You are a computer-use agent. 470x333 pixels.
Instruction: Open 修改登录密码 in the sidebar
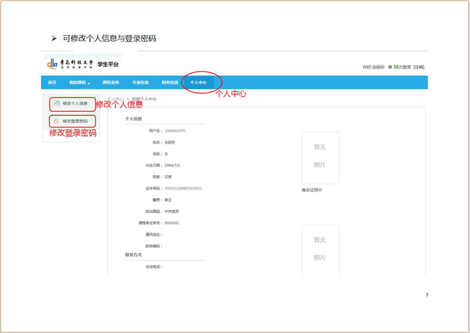click(x=75, y=121)
